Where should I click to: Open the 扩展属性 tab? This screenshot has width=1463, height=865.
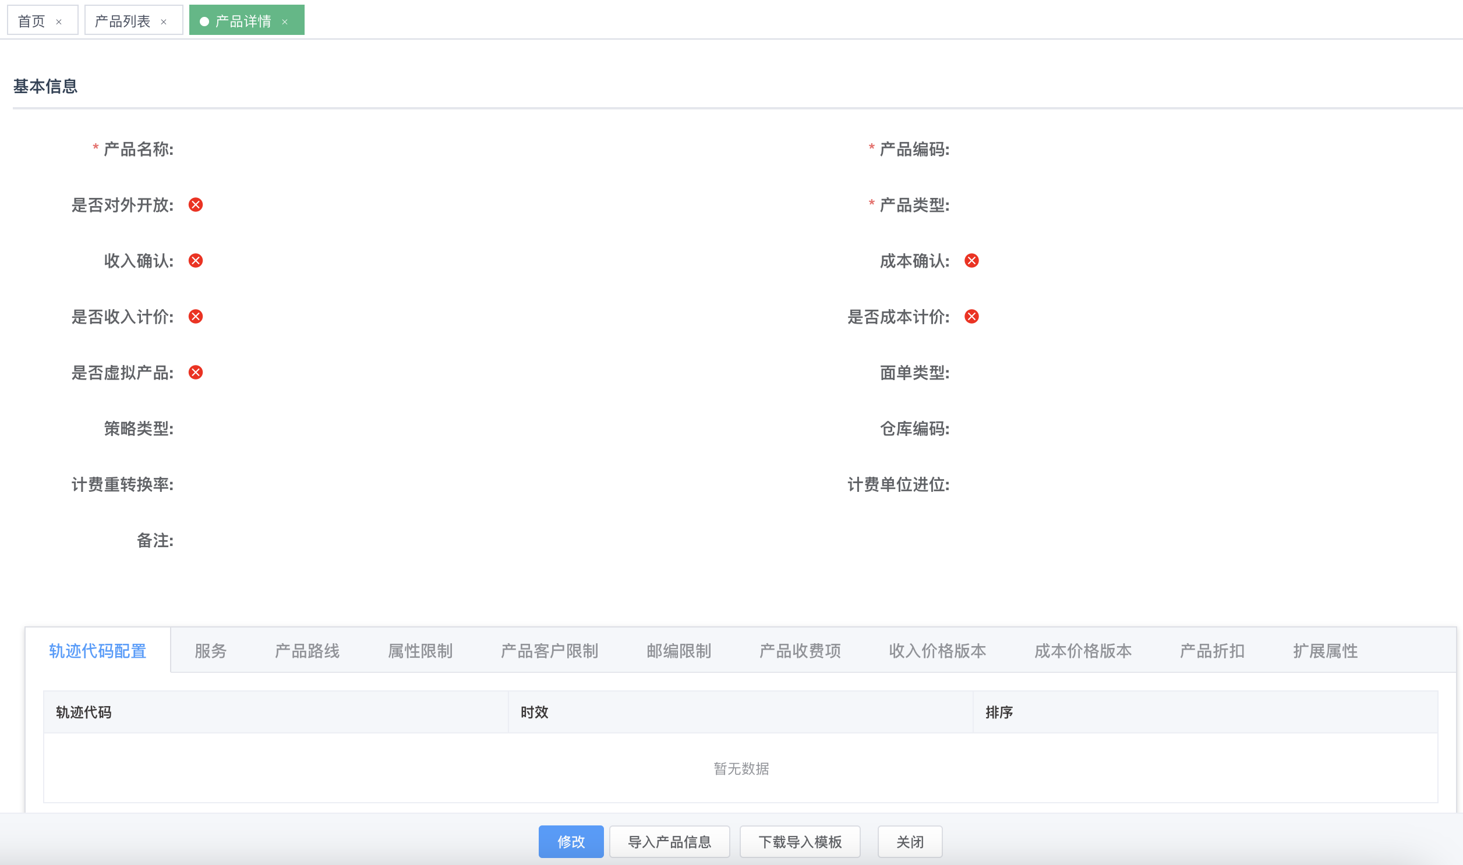tap(1324, 651)
